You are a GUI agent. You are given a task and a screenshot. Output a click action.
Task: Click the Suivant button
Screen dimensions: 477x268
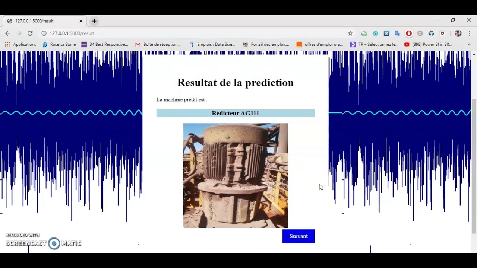[x=298, y=236]
